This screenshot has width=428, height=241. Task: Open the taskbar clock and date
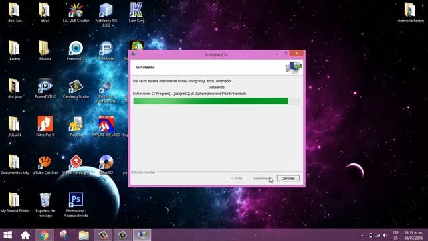413,235
